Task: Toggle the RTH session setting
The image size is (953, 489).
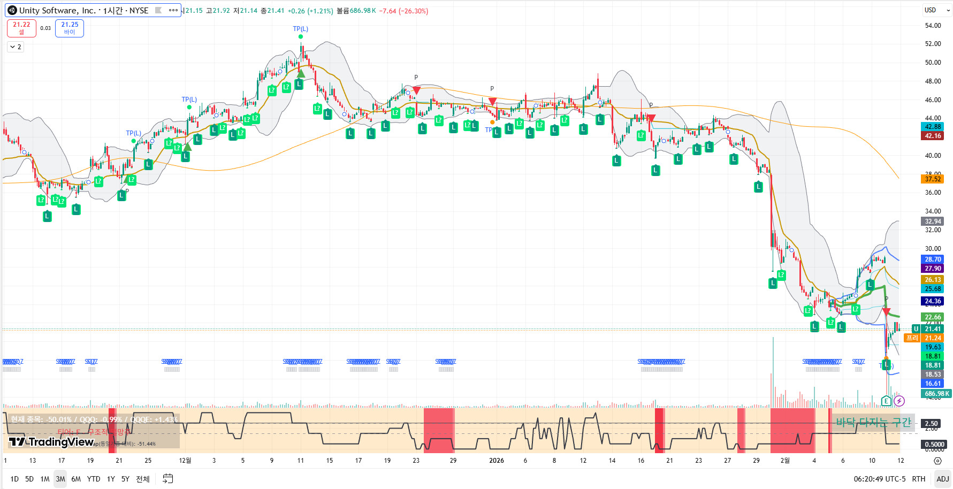Action: [x=918, y=479]
